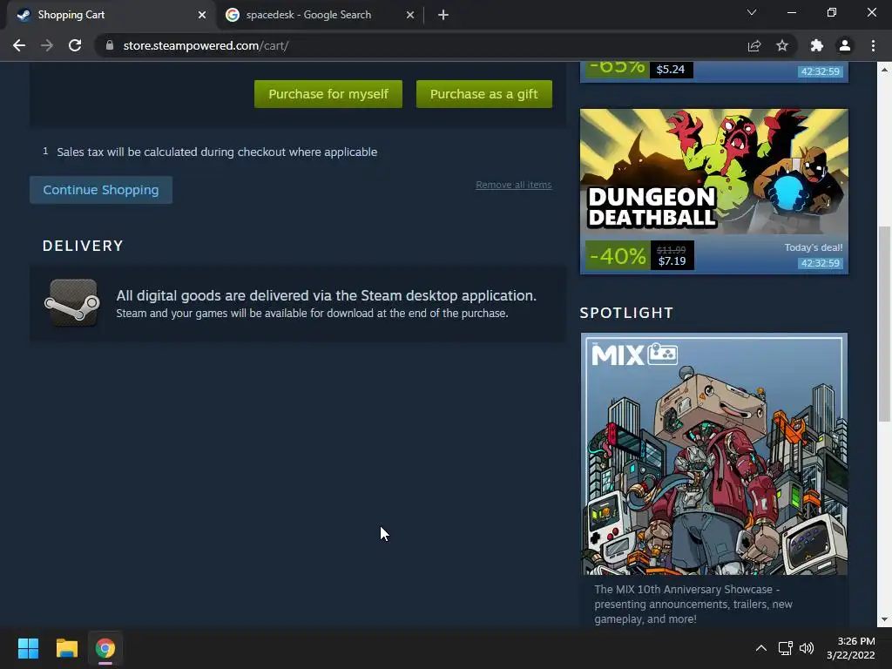Open Chrome three-dot menu
The image size is (892, 669).
(x=873, y=45)
